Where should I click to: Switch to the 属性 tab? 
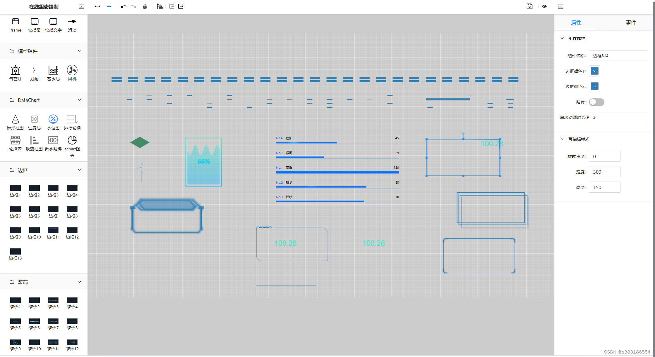[576, 22]
